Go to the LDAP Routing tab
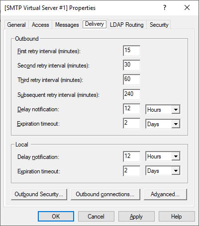The image size is (199, 226). click(x=127, y=25)
